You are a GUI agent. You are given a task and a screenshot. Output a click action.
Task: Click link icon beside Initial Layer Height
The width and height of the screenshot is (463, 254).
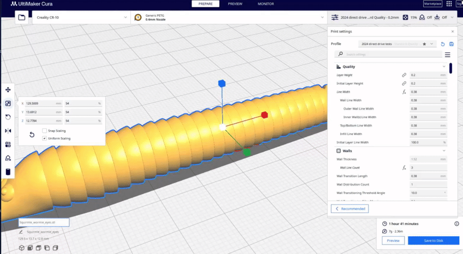coord(404,83)
